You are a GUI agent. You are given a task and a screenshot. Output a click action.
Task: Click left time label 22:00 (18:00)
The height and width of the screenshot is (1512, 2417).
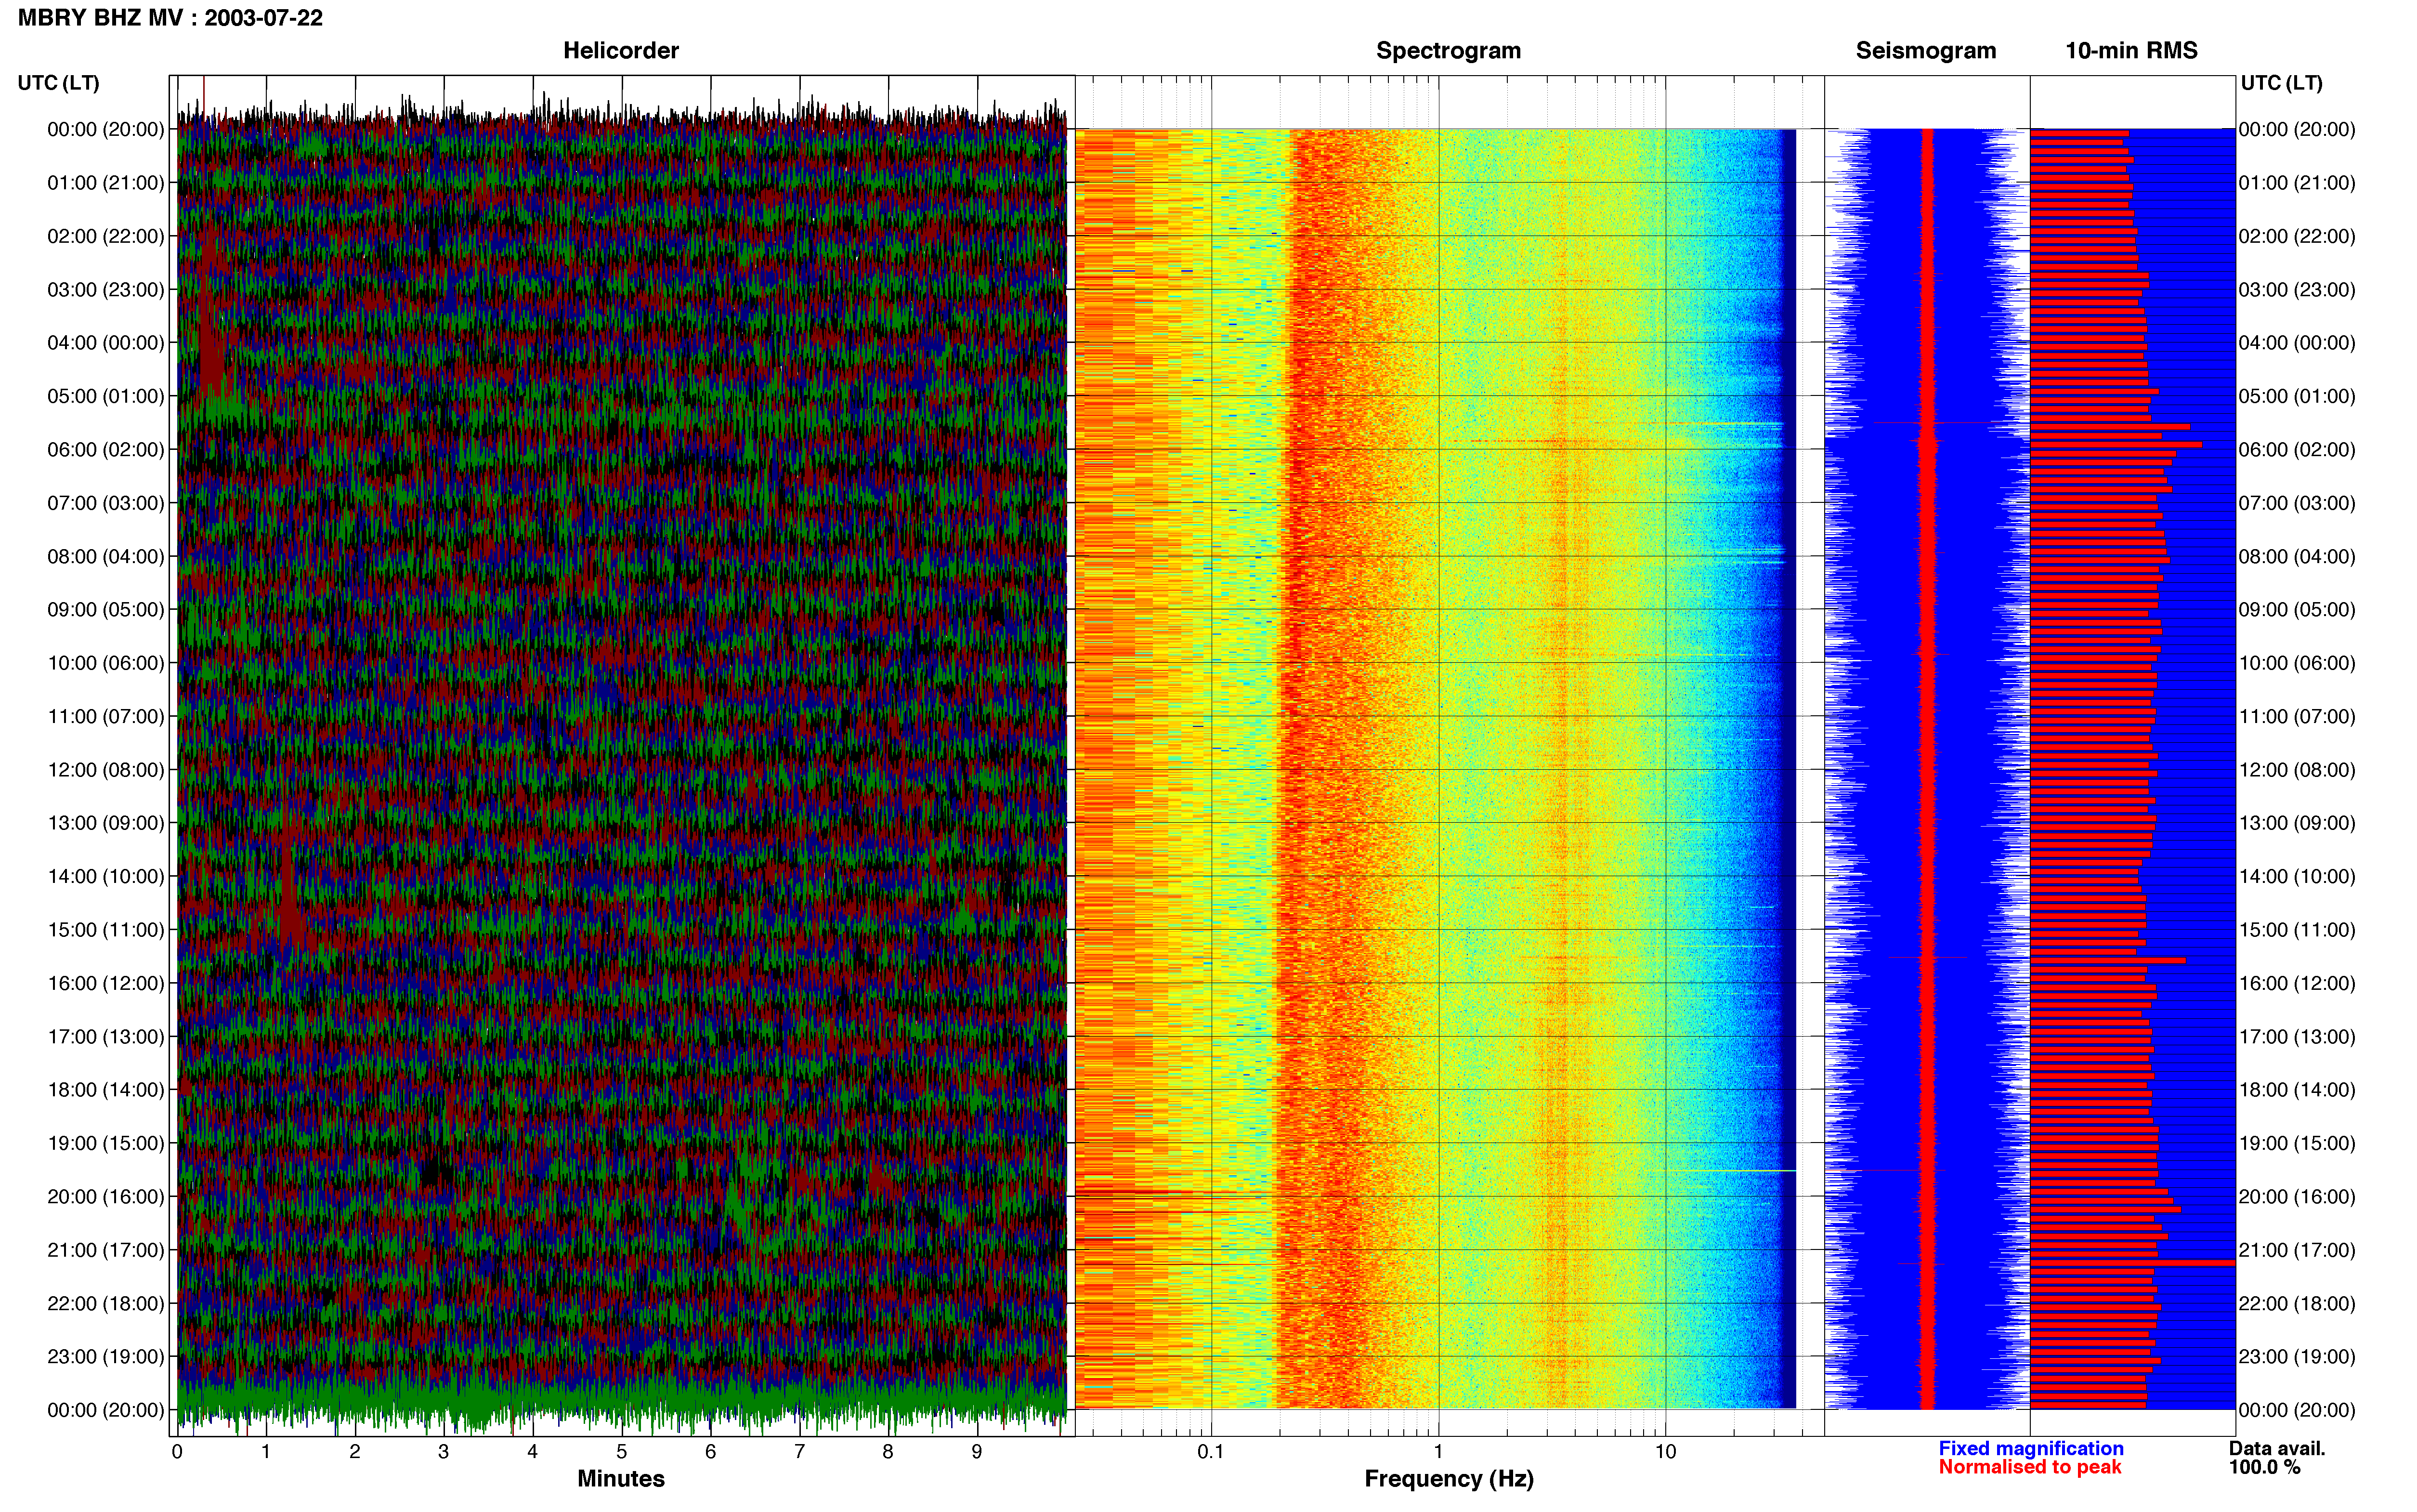pyautogui.click(x=106, y=1304)
